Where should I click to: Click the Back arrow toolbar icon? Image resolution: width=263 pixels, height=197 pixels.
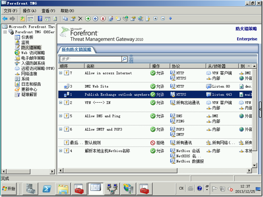(x=5, y=18)
